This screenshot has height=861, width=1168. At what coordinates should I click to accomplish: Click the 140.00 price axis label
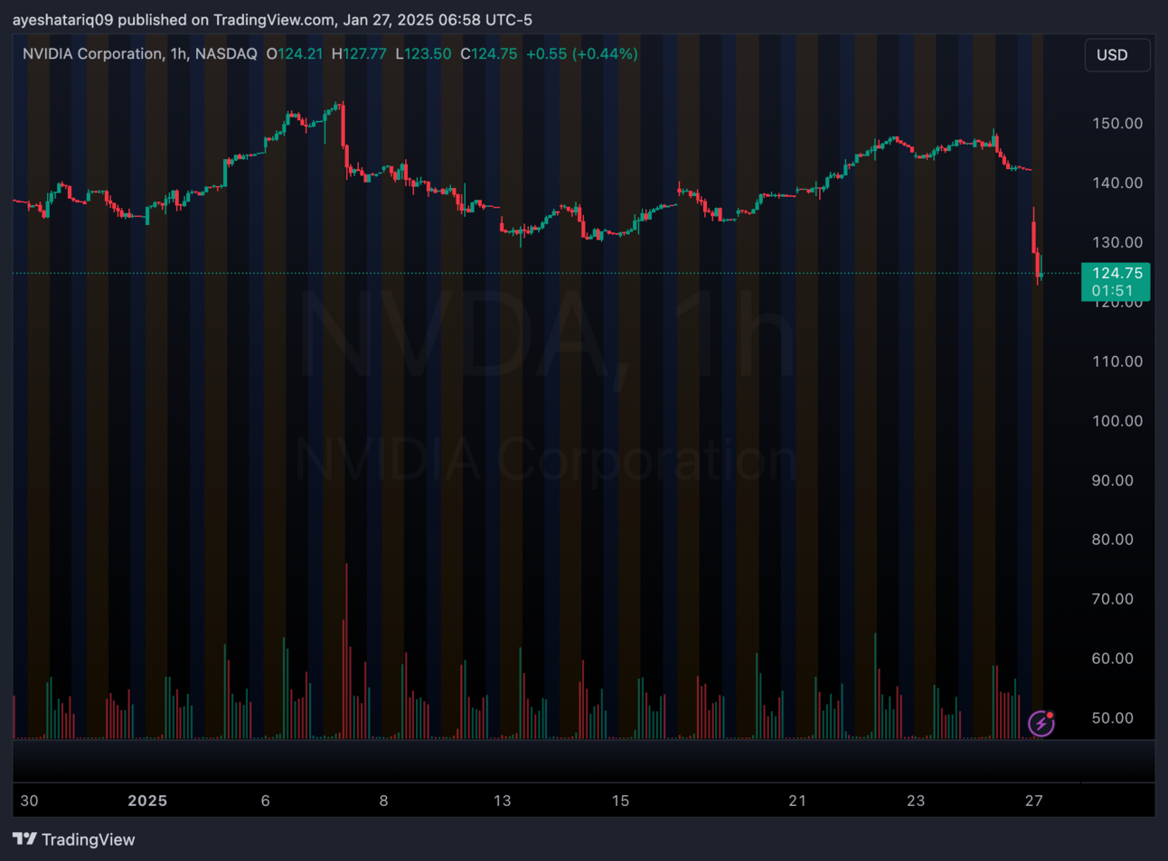click(1117, 182)
